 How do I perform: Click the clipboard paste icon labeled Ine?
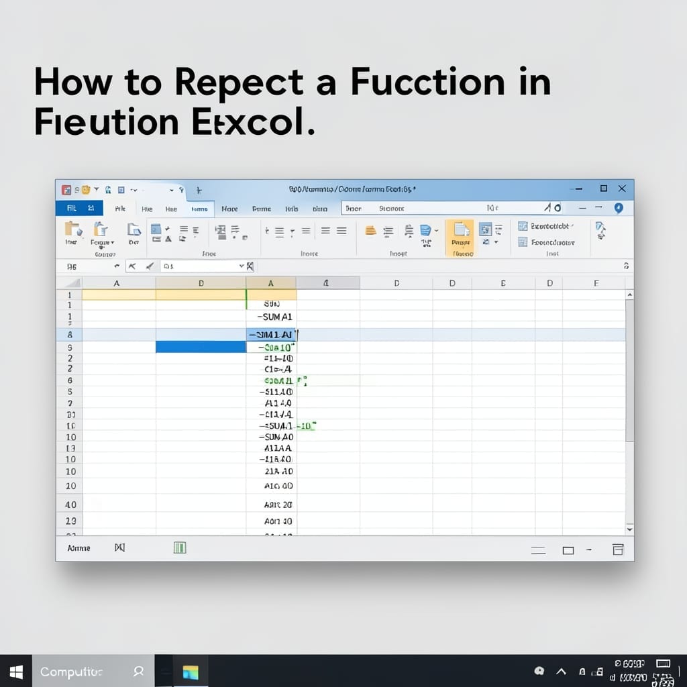72,229
